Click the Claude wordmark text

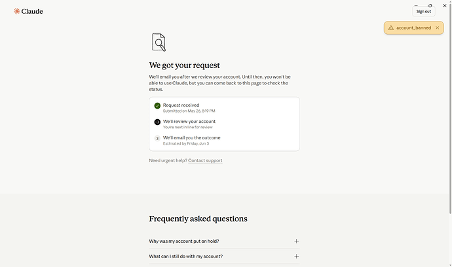coord(32,12)
